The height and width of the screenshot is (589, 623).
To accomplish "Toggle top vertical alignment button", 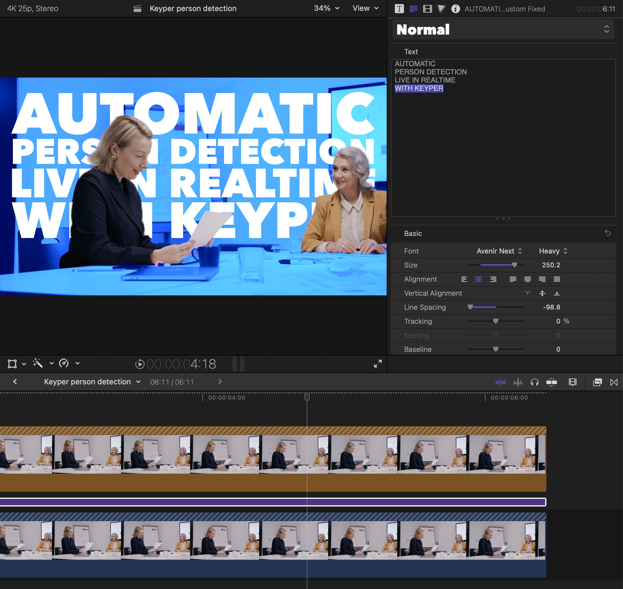I will tap(527, 293).
